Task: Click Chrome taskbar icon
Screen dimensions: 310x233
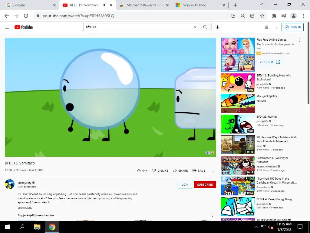Action: coord(52,227)
